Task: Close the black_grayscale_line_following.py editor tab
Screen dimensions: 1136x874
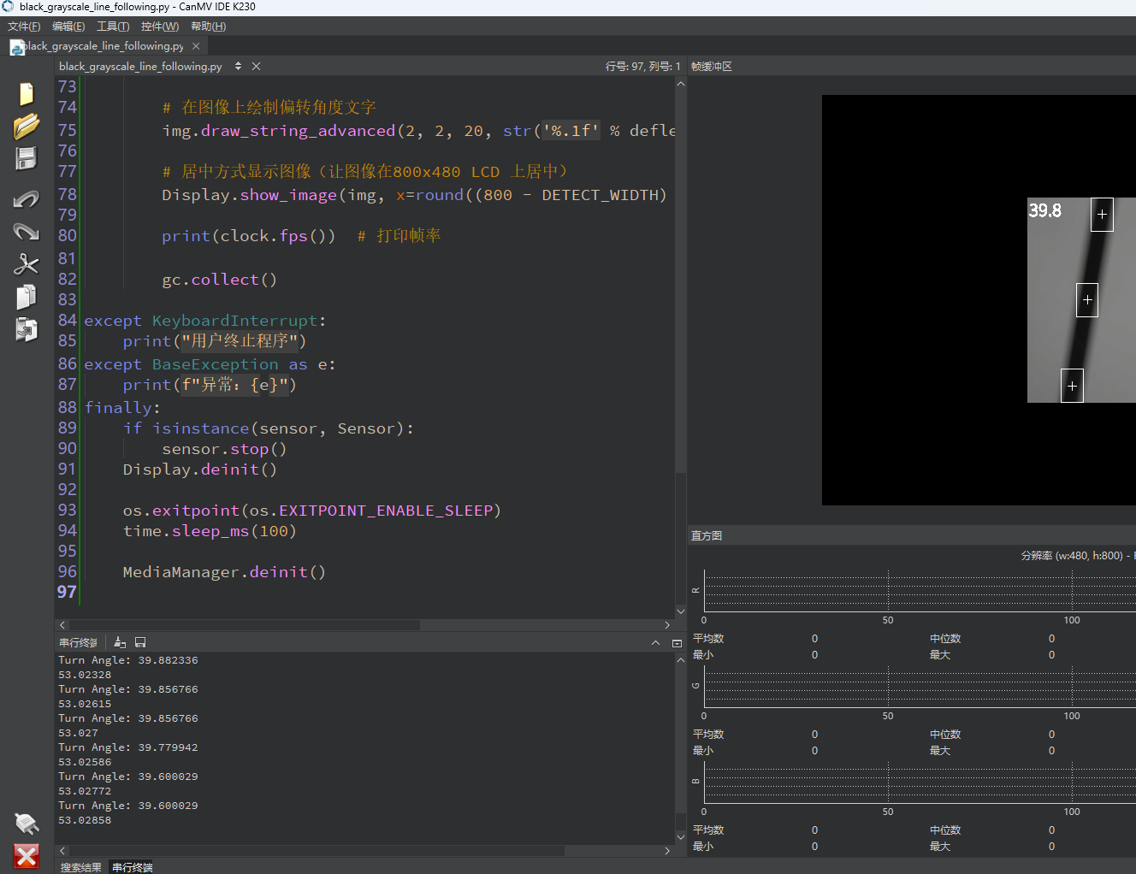Action: click(x=256, y=66)
